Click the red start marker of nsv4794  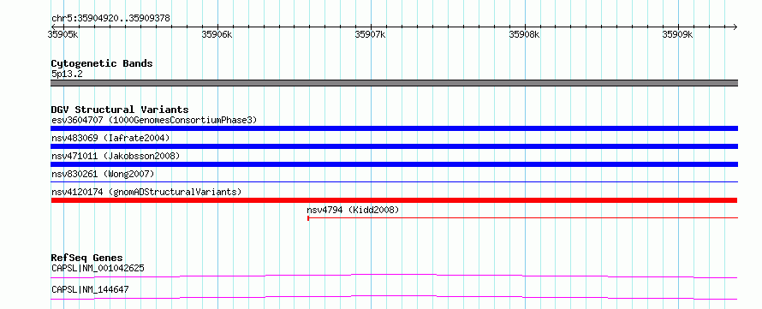click(x=308, y=218)
